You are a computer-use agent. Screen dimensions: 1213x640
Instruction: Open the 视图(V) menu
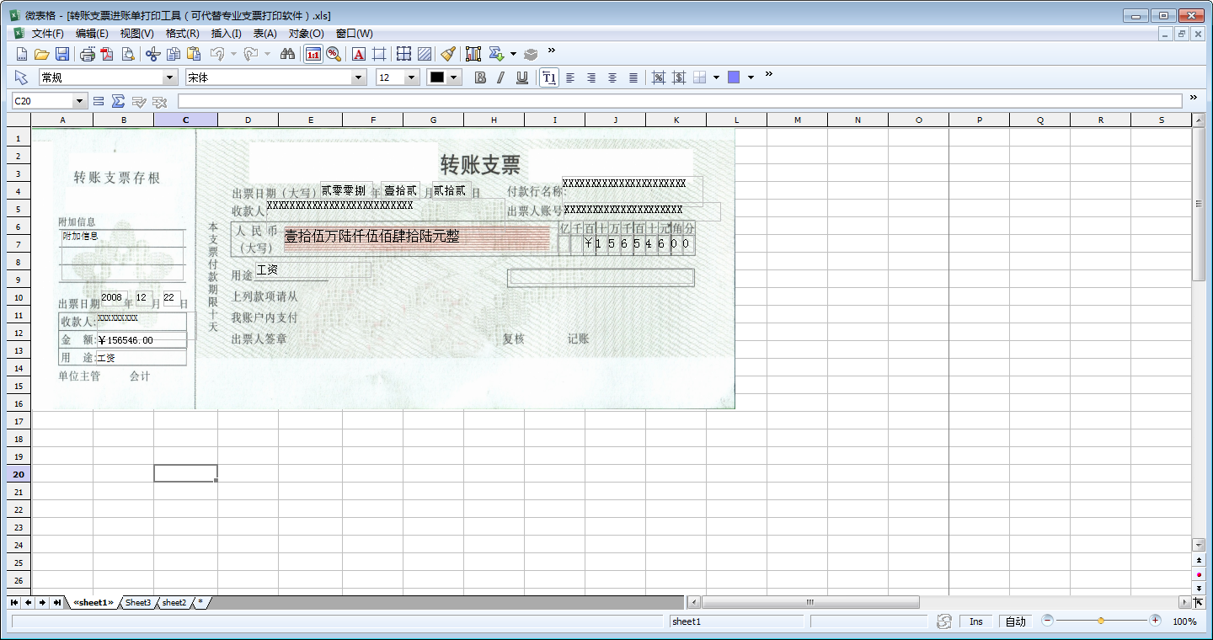pyautogui.click(x=136, y=34)
